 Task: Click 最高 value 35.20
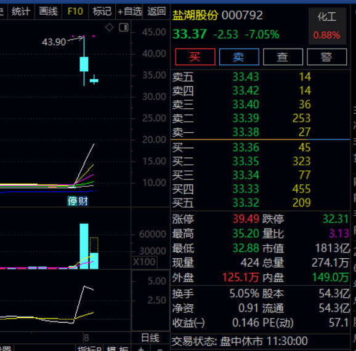coord(246,234)
